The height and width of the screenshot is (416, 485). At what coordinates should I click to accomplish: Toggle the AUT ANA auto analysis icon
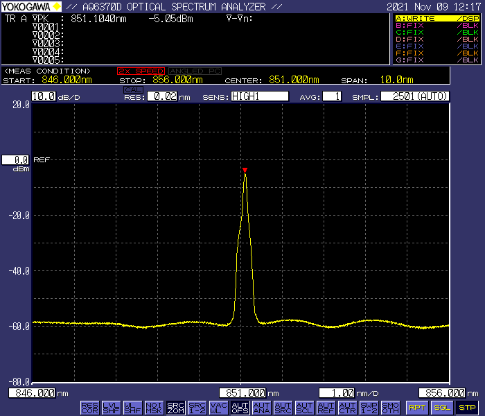(x=261, y=408)
